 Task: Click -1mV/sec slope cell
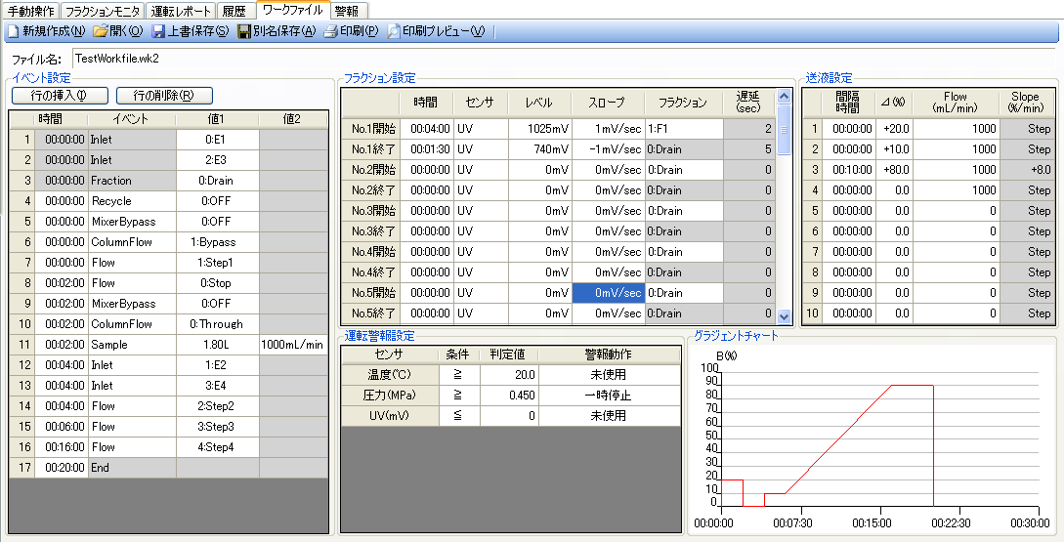(x=608, y=149)
